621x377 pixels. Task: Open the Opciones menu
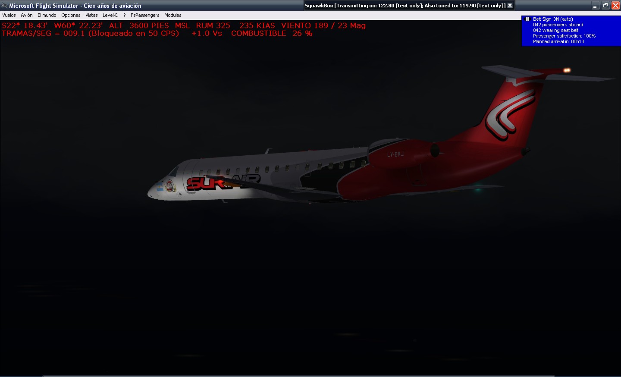click(x=71, y=15)
